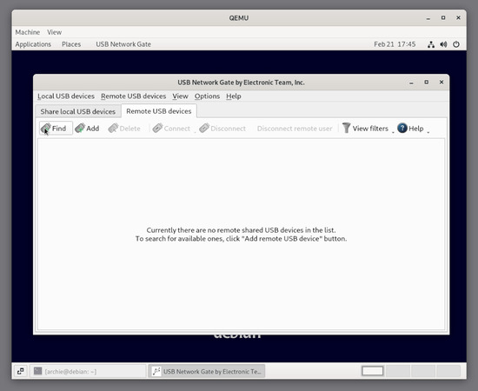Click USB Network Gate in top panel
Viewport: 478px width, 391px height.
click(123, 44)
